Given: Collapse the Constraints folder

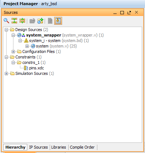Looking at the screenshot, I should point(6,57).
